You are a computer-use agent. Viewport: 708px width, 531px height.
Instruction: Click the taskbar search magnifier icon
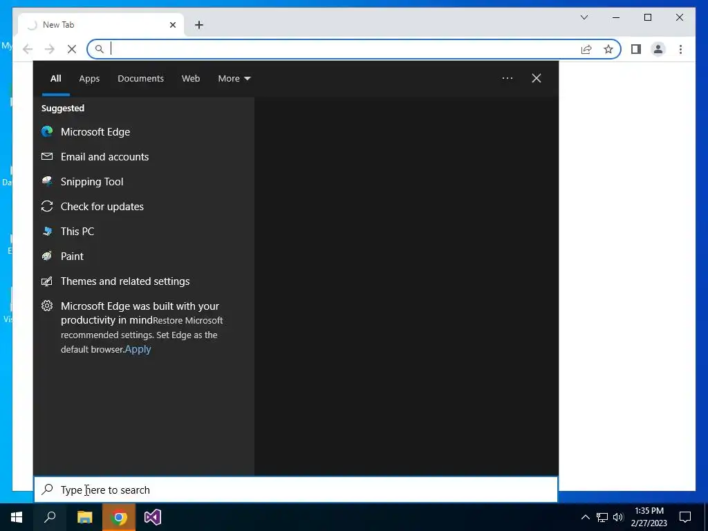[50, 517]
